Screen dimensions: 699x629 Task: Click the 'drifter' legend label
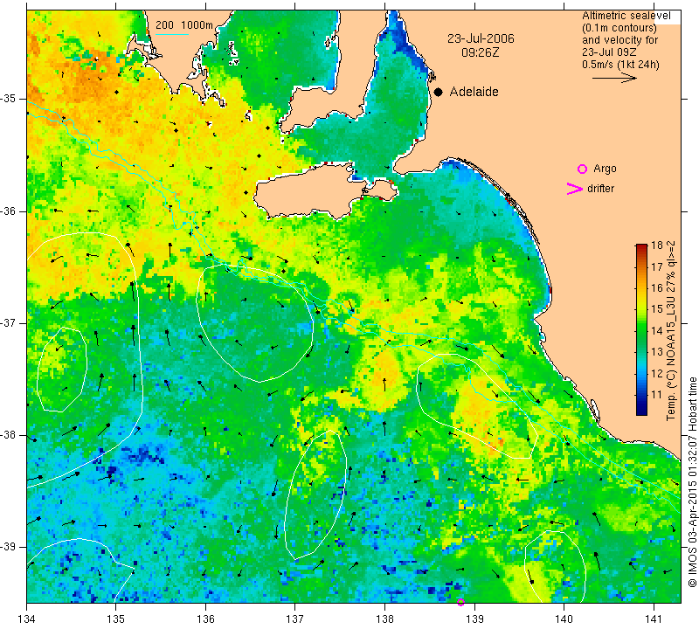click(600, 189)
